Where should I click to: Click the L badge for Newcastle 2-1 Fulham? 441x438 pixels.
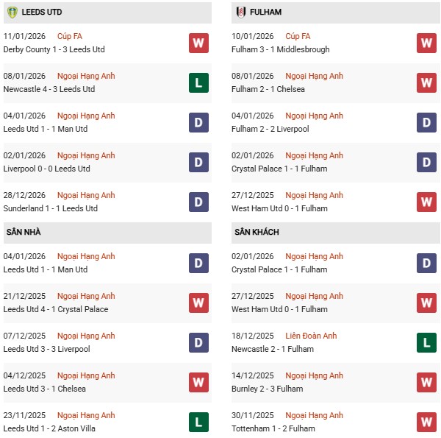[426, 342]
